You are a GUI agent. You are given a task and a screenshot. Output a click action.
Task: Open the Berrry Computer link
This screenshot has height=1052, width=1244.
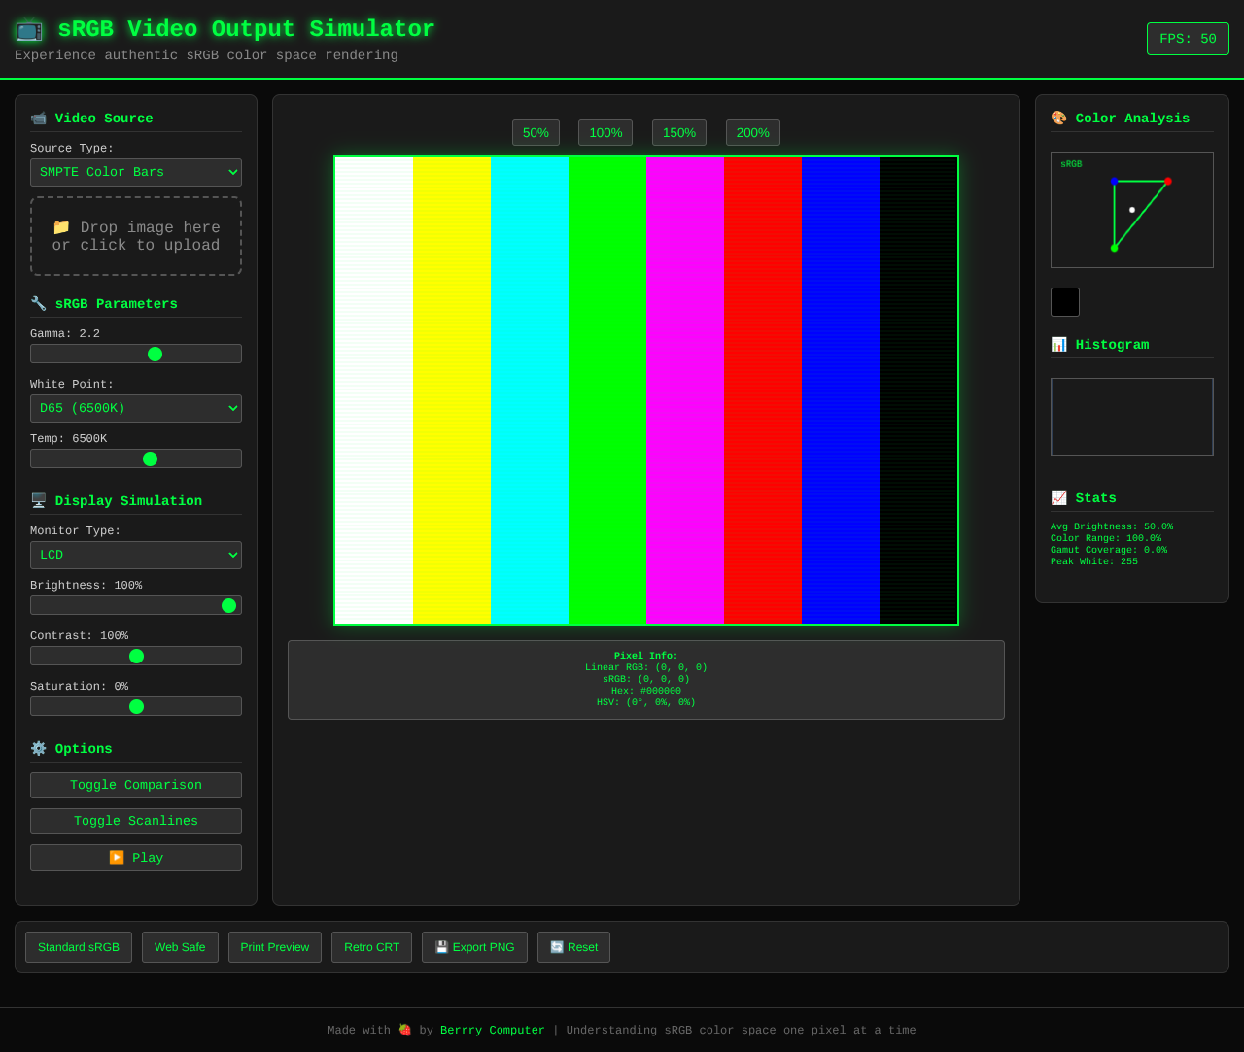[x=493, y=1030]
